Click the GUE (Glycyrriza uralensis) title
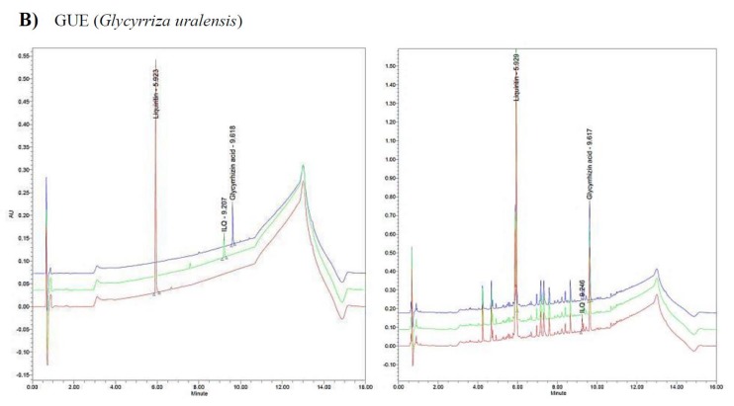 (148, 21)
